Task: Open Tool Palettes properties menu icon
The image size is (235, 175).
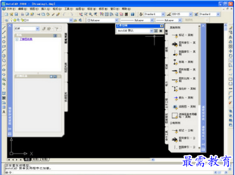Action: click(x=203, y=149)
